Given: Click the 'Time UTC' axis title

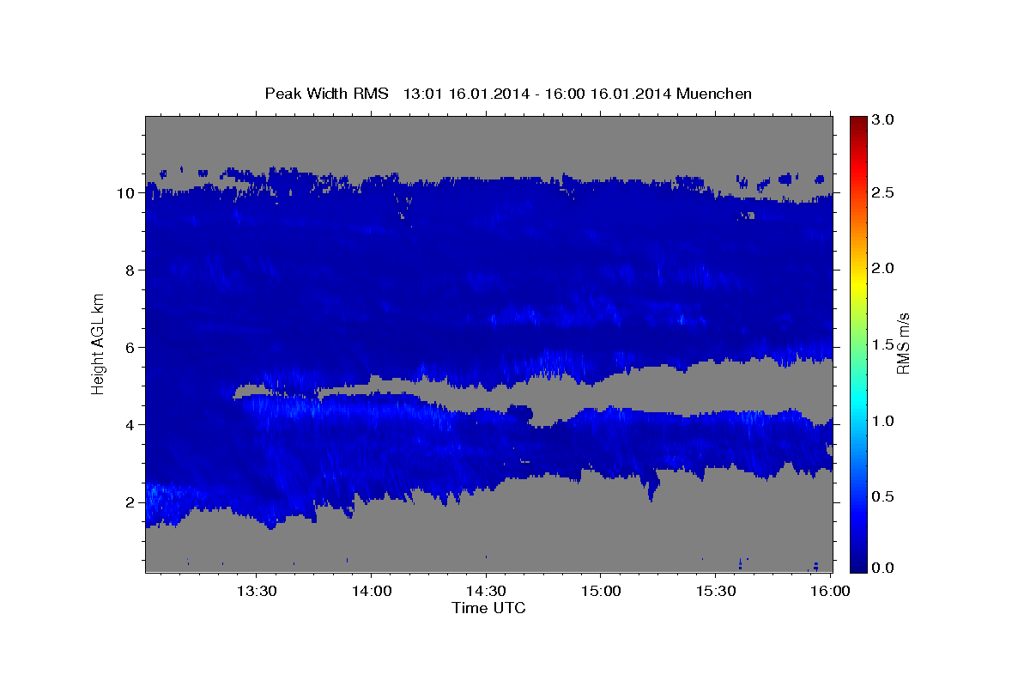Looking at the screenshot, I should click(x=488, y=608).
